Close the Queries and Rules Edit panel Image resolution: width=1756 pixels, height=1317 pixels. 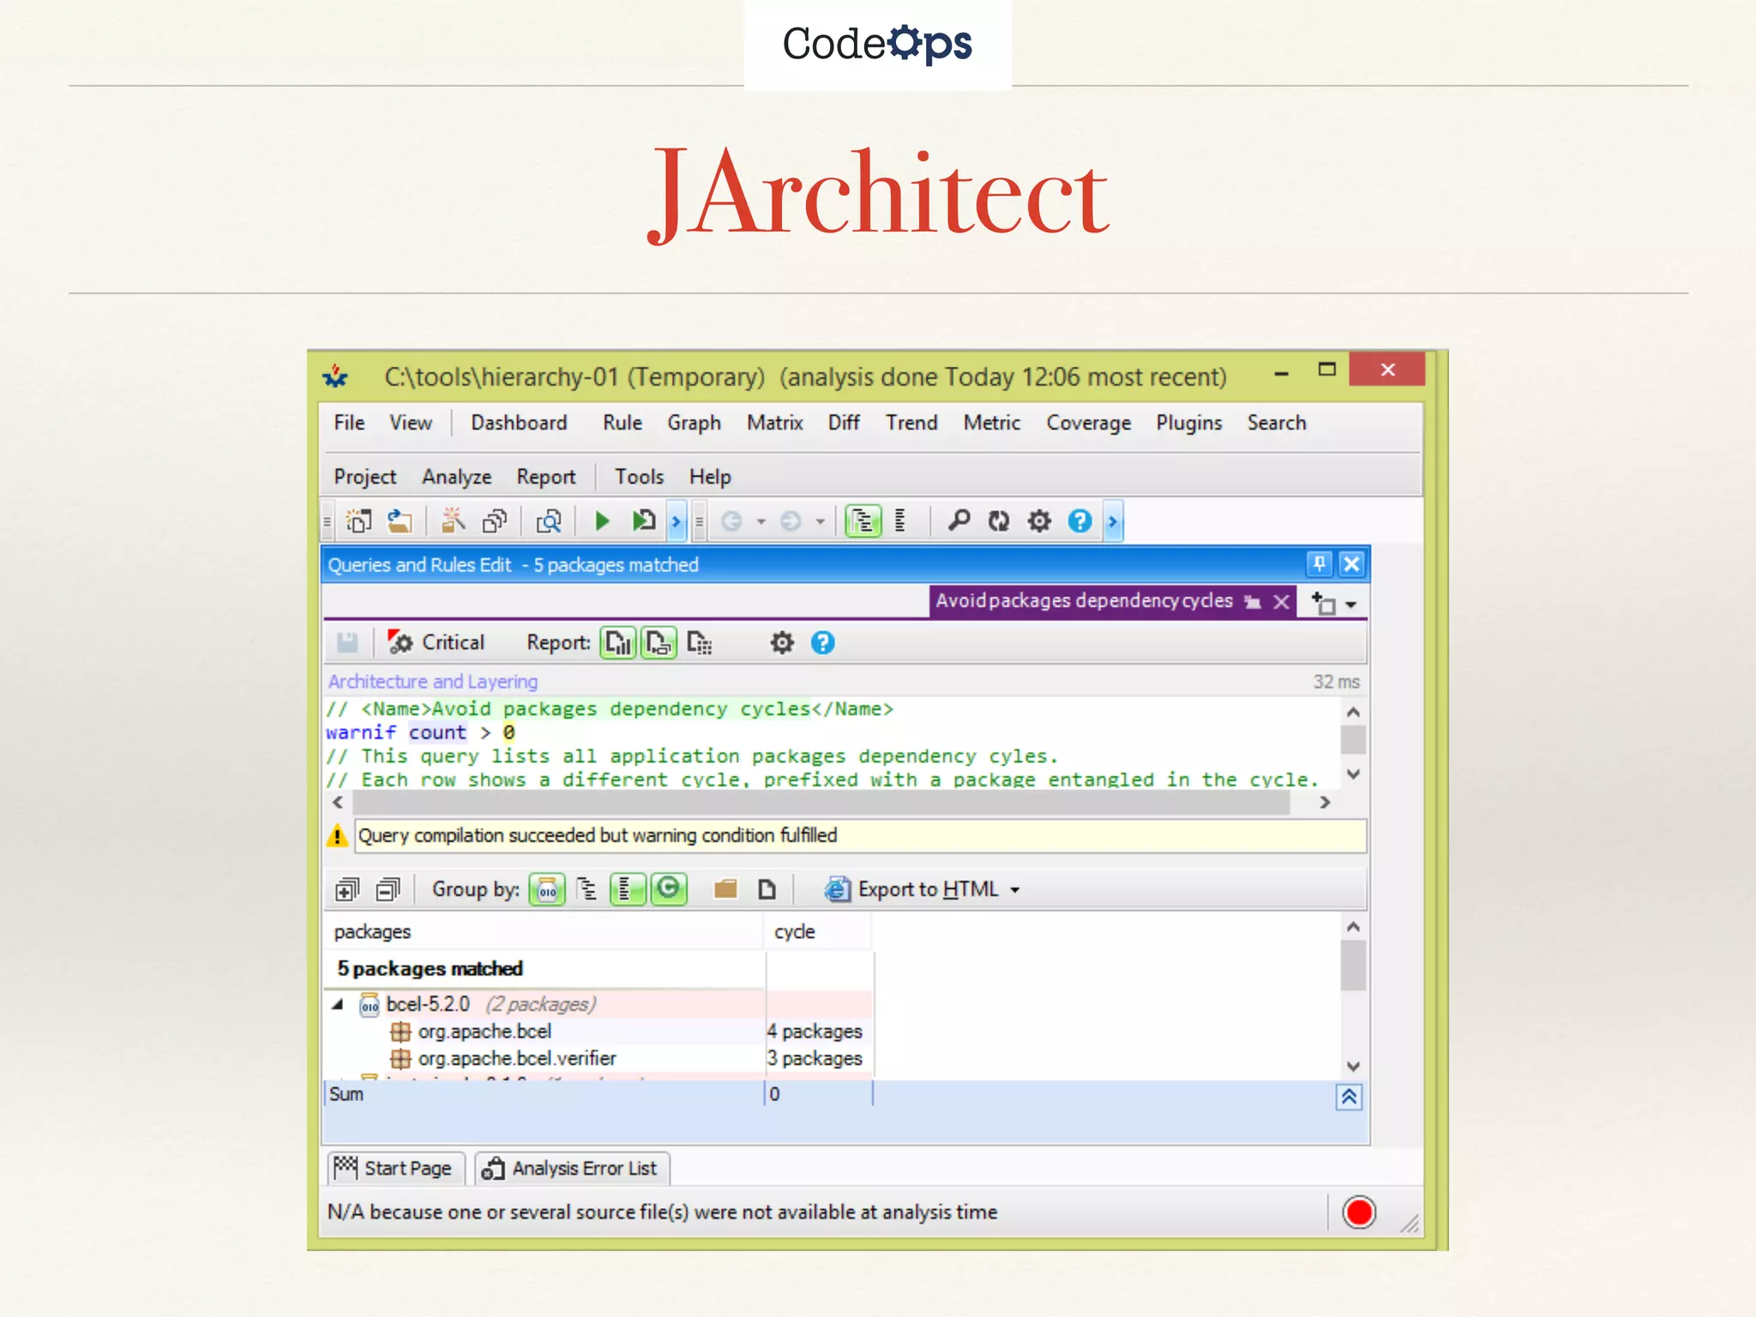click(1351, 564)
